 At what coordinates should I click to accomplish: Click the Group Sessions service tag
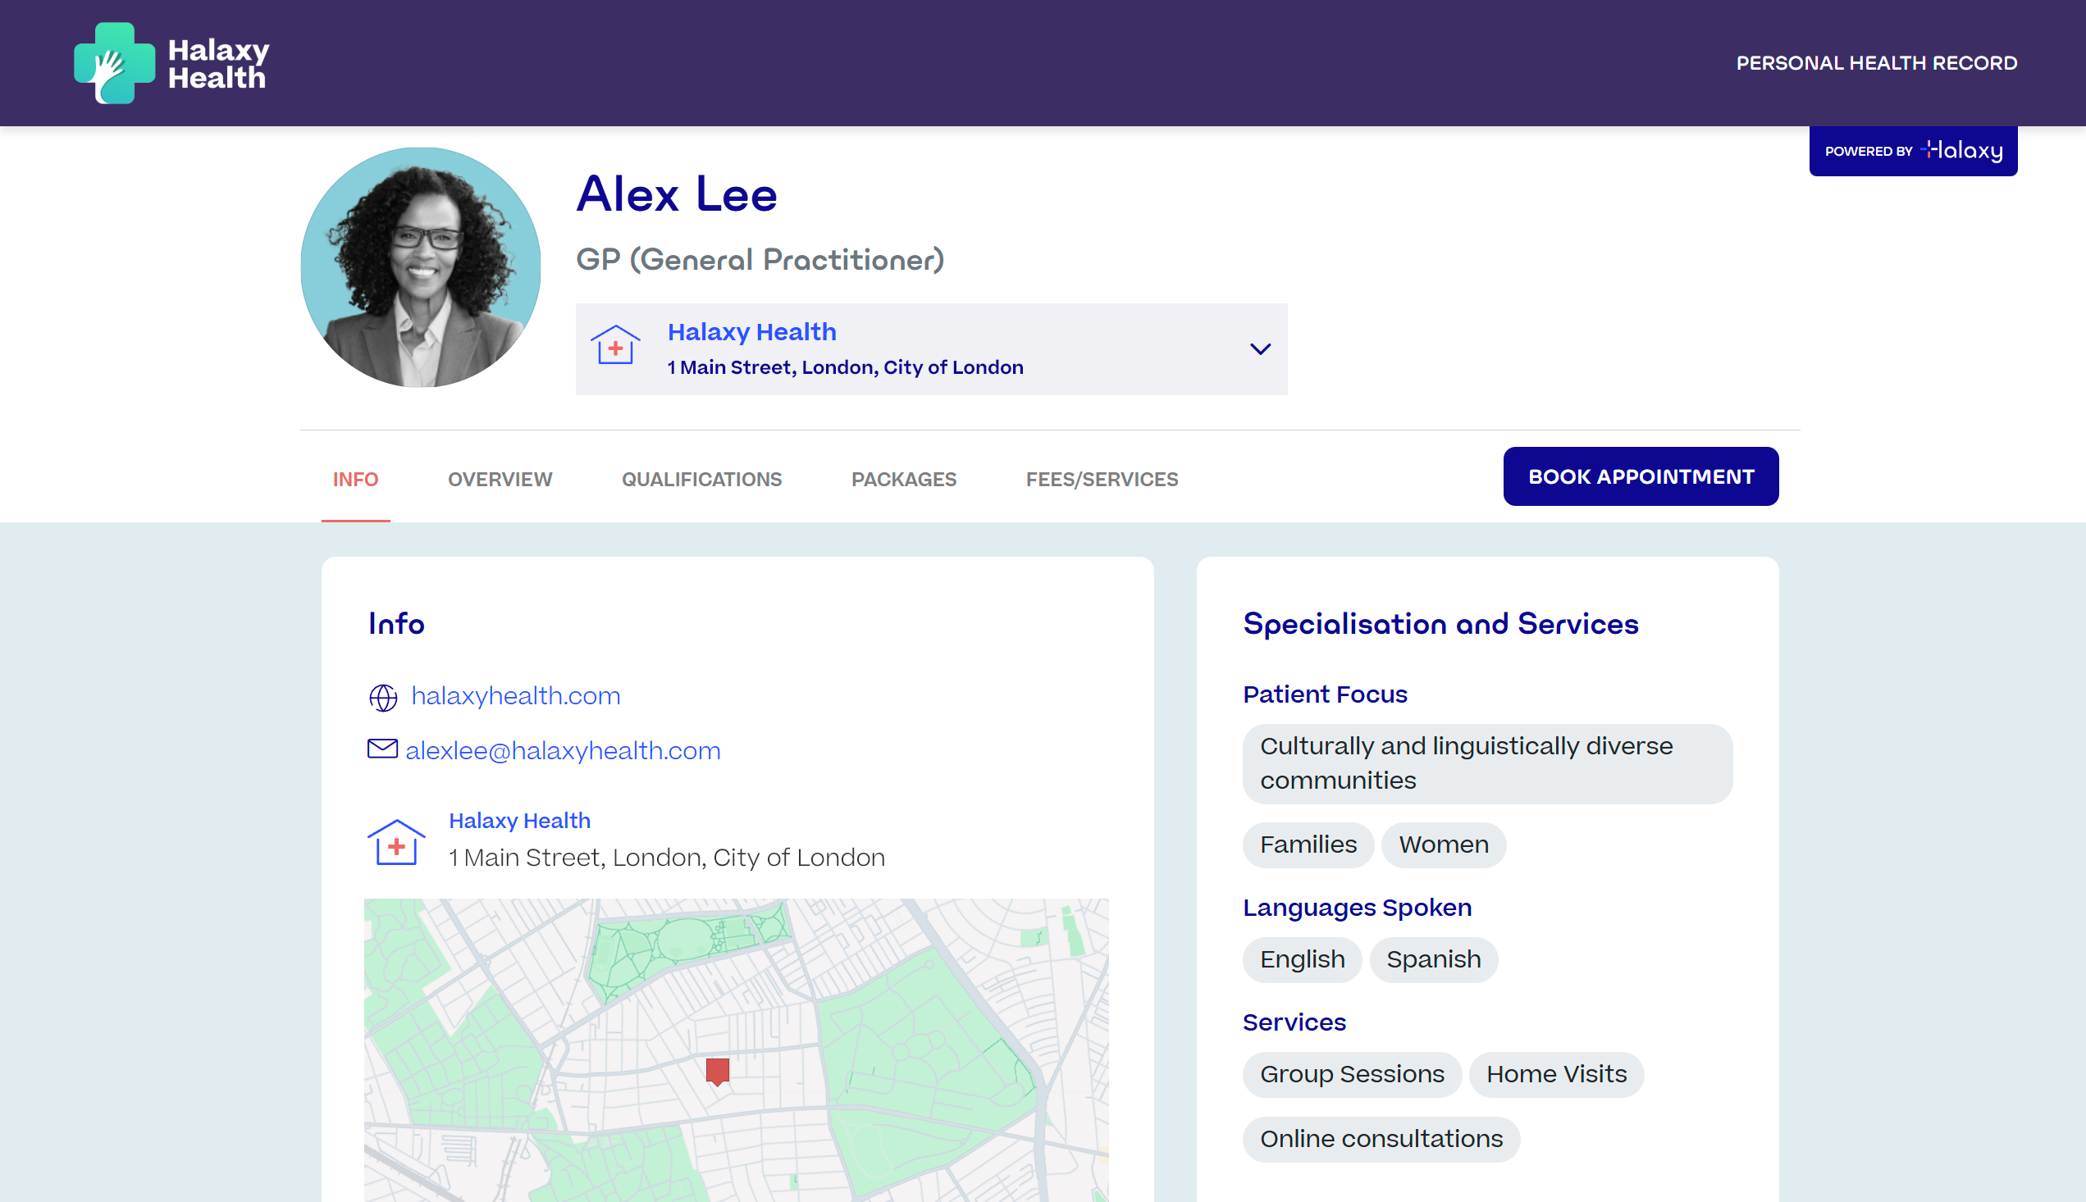pyautogui.click(x=1352, y=1075)
